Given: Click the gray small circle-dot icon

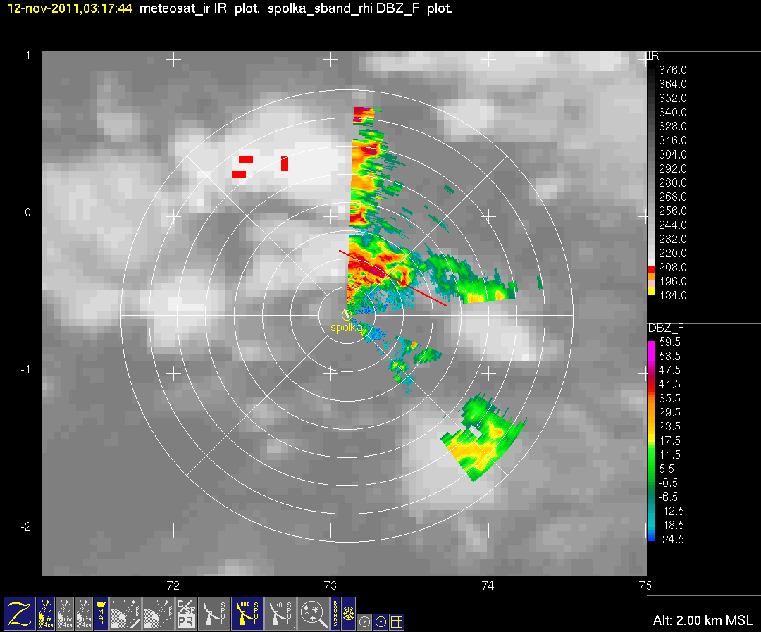Looking at the screenshot, I should (364, 622).
